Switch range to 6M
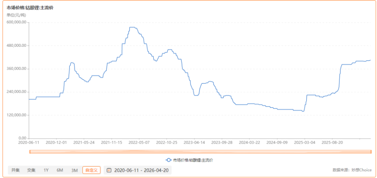This screenshot has height=178, width=377. pyautogui.click(x=60, y=170)
